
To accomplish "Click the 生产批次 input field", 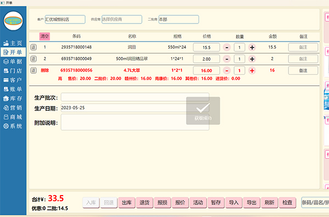I will (135, 97).
